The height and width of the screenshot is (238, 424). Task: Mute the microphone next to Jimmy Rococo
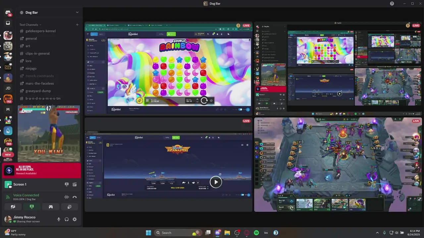click(59, 219)
